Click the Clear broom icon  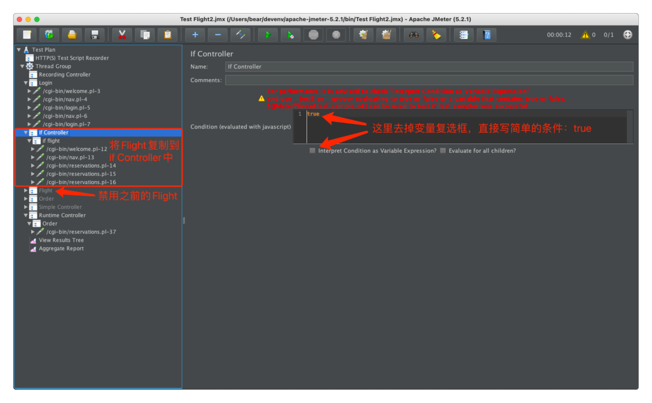coord(364,35)
